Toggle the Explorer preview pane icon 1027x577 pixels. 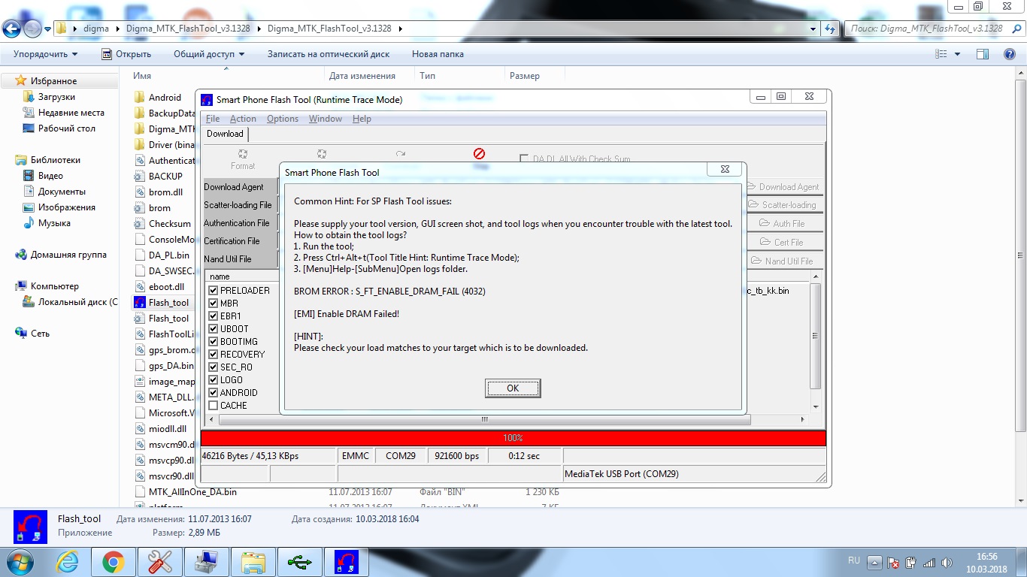982,54
